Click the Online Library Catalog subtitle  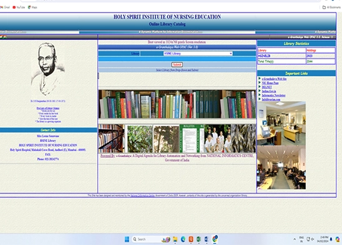(167, 24)
